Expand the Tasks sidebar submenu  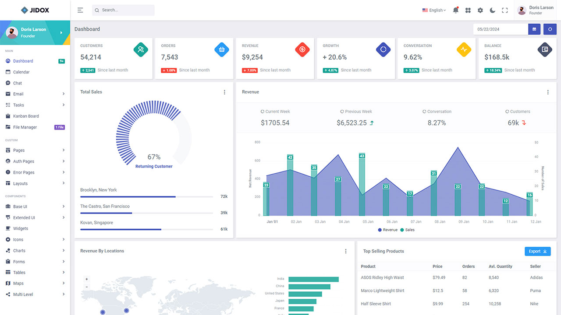(x=35, y=105)
